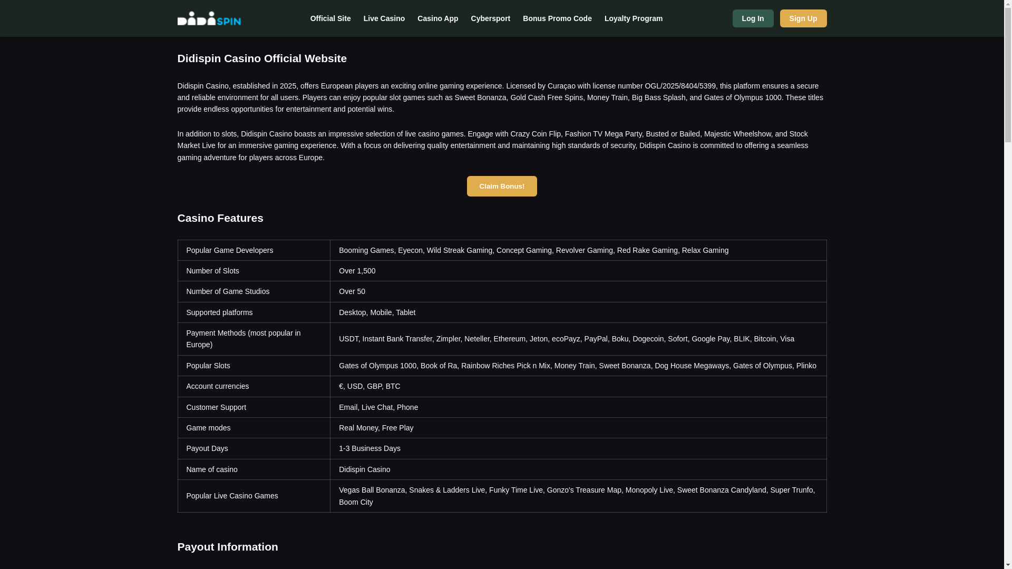The image size is (1012, 569).
Task: Click the 'Supported platforms' cell
Action: click(254, 312)
